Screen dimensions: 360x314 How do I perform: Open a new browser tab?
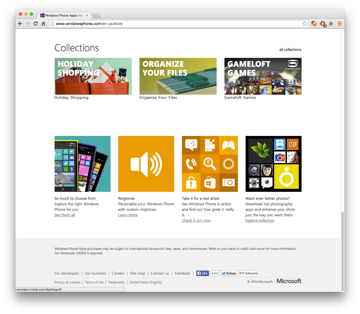[96, 15]
